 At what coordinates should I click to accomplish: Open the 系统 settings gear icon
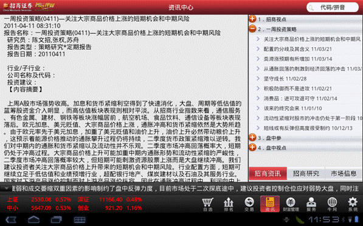(x=353, y=204)
